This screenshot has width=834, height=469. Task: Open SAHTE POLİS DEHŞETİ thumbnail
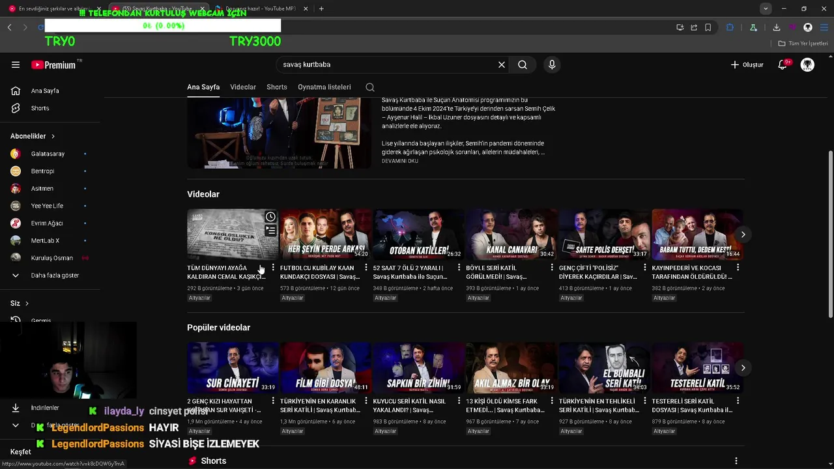point(604,234)
